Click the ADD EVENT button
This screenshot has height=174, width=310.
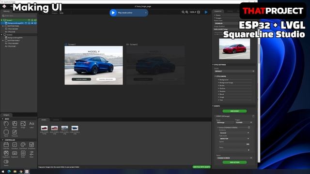click(234, 111)
